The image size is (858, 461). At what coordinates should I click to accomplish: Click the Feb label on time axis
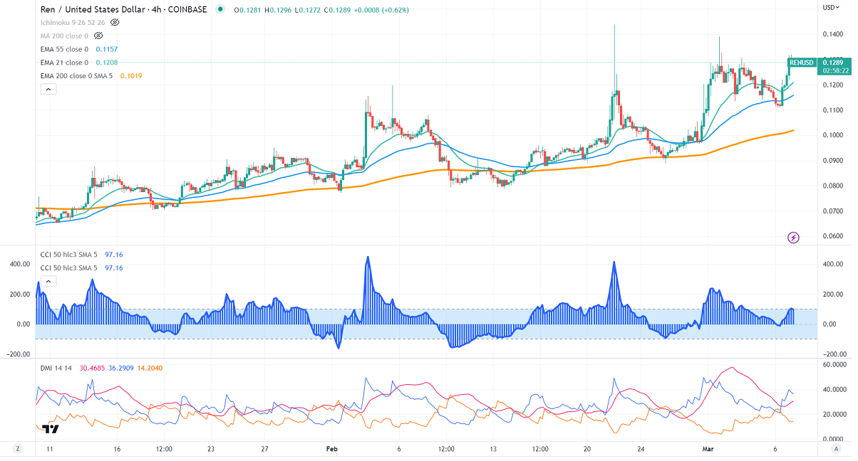(x=331, y=449)
